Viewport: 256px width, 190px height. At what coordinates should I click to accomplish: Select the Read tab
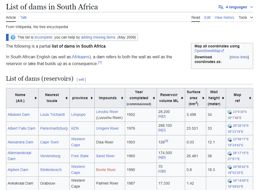coord(196,17)
